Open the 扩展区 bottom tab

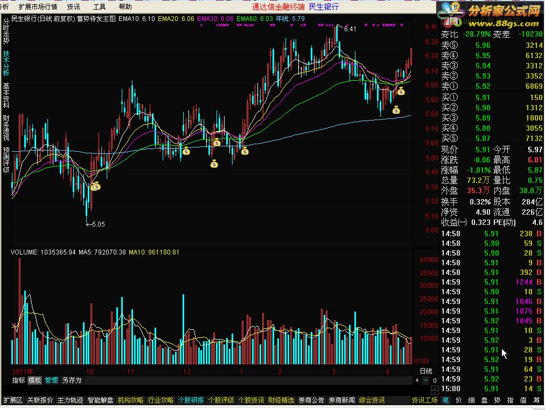pos(13,400)
